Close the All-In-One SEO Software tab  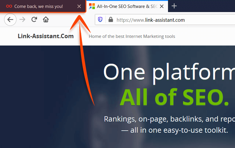(x=162, y=6)
